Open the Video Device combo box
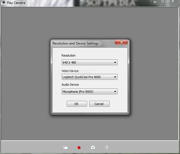Screen dimensions: 180x154 point(89,77)
